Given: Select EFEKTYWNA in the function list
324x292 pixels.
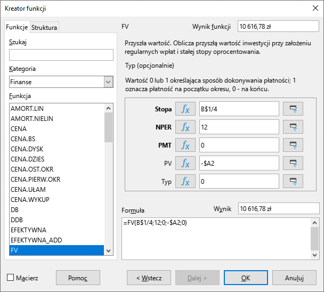Looking at the screenshot, I should point(29,230).
